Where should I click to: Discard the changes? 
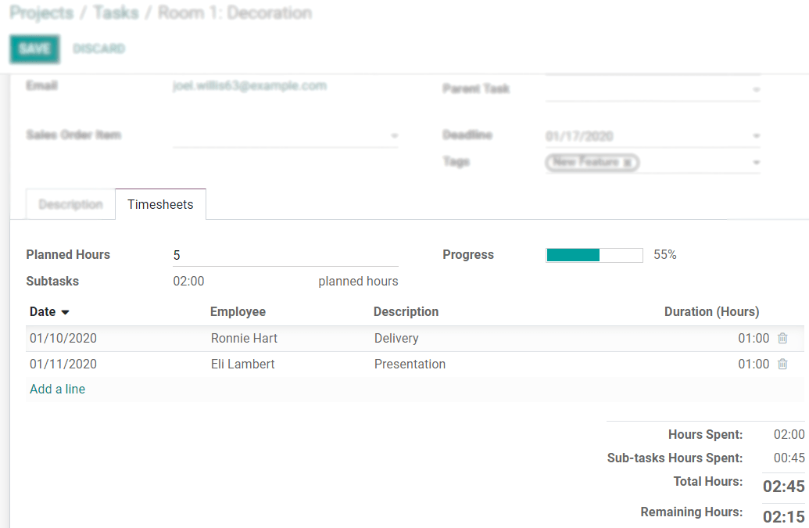(x=98, y=49)
